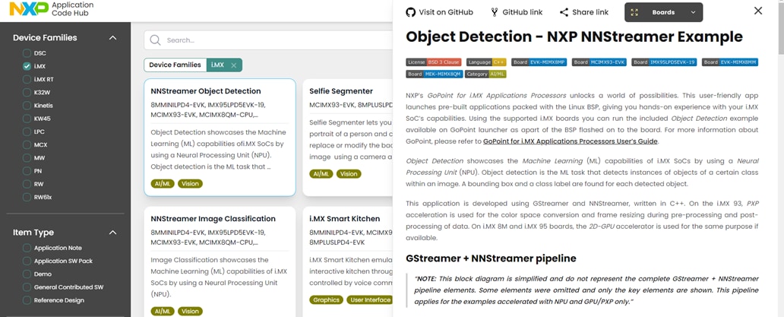Screen dimensions: 784x317
Task: Collapse the Item Type section
Action: [112, 233]
